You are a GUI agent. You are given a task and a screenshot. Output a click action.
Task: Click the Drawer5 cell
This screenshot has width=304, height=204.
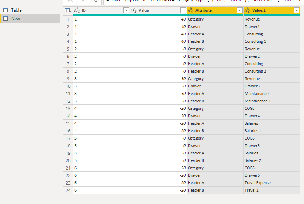(272, 146)
